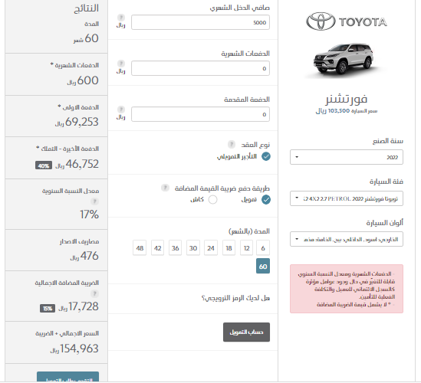This screenshot has height=383, width=421.
Task: Open the manufacturing year 2022 dropdown
Action: (x=347, y=157)
